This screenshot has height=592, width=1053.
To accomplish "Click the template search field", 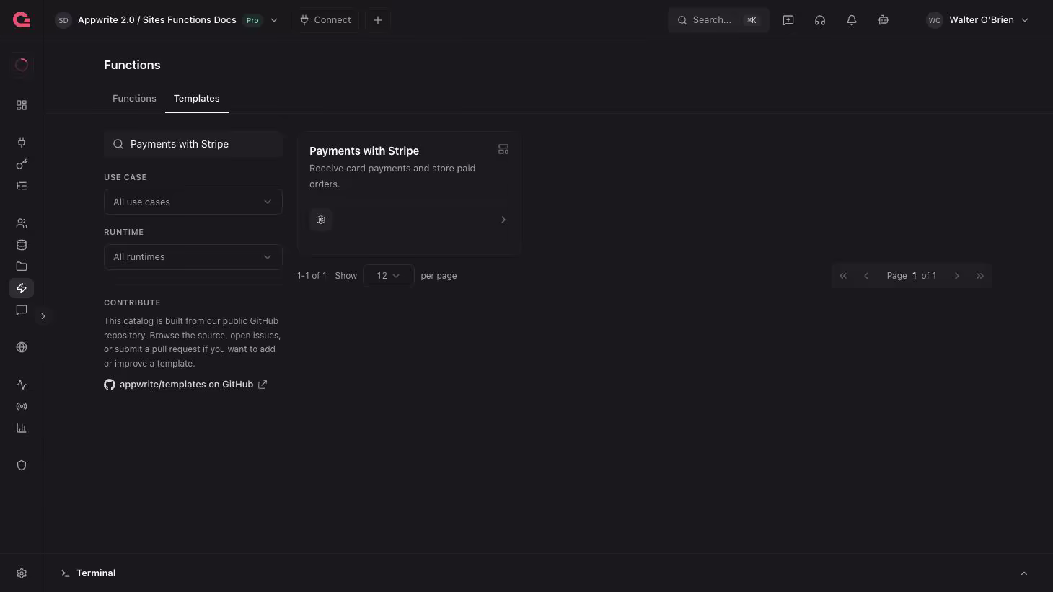I will click(193, 144).
